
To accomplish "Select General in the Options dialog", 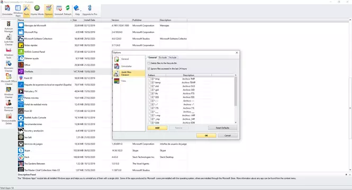I will click(x=129, y=59).
